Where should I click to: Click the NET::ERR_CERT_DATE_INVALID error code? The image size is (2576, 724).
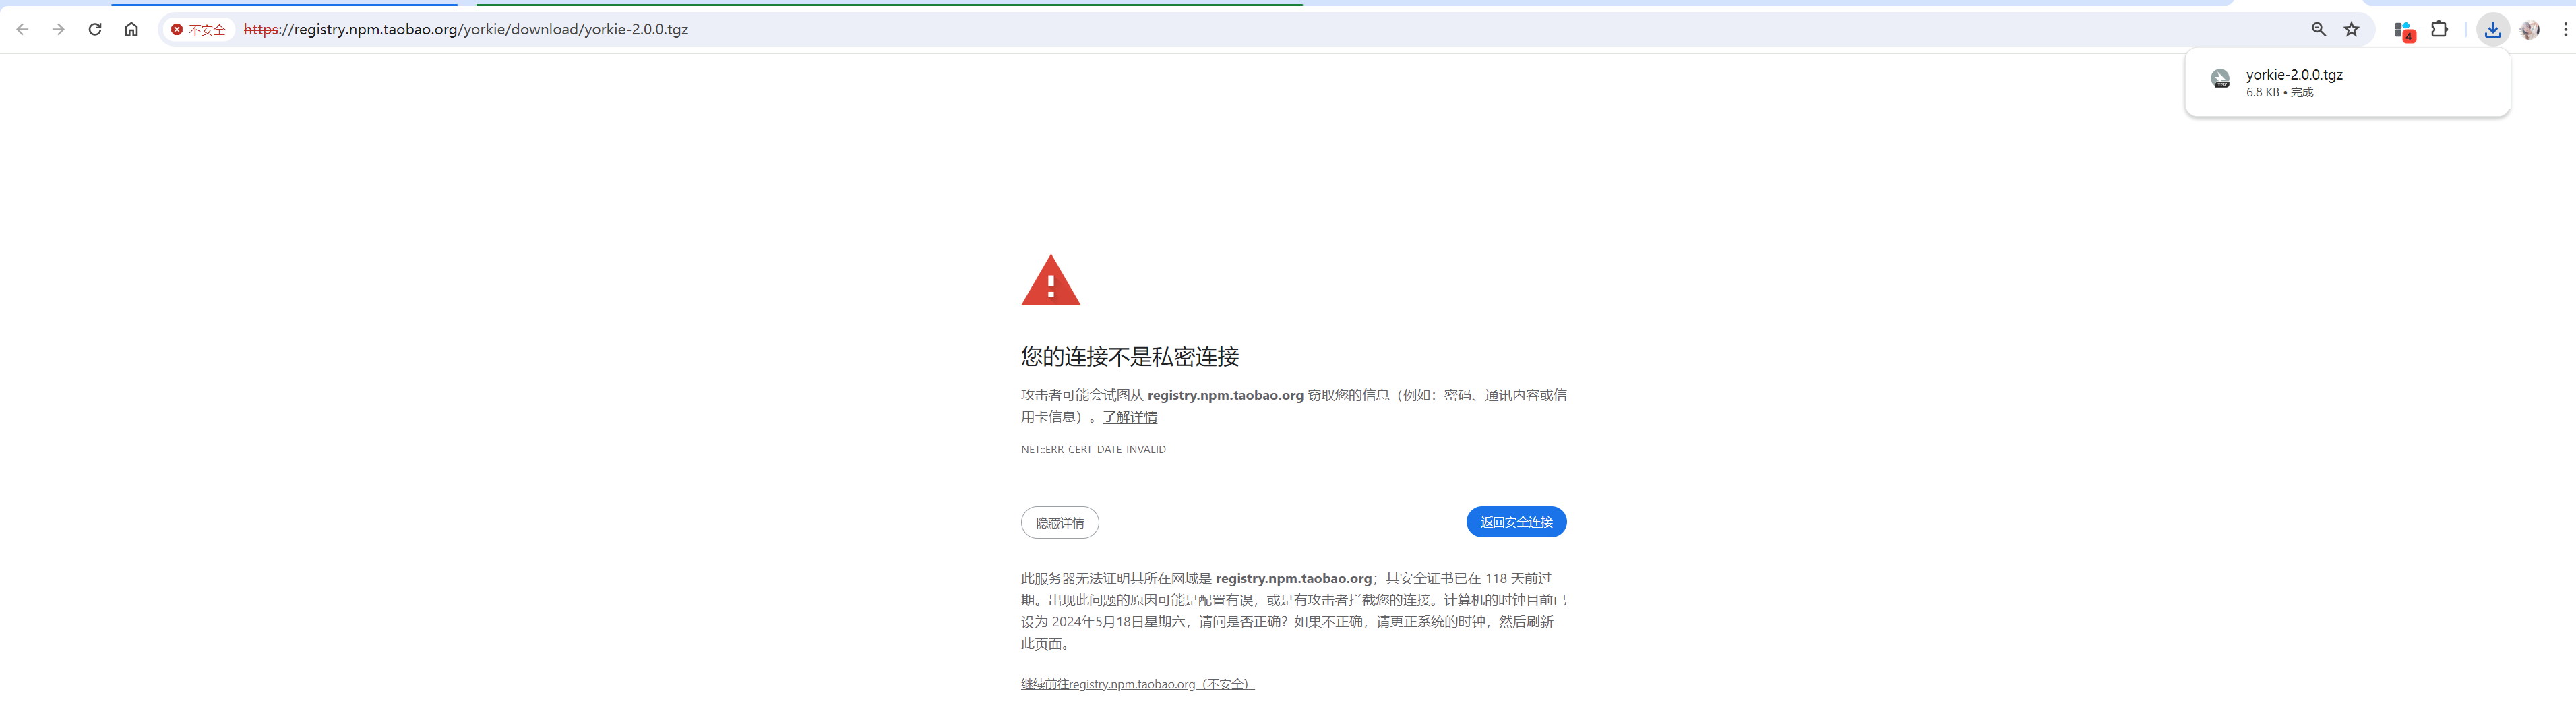(x=1093, y=450)
